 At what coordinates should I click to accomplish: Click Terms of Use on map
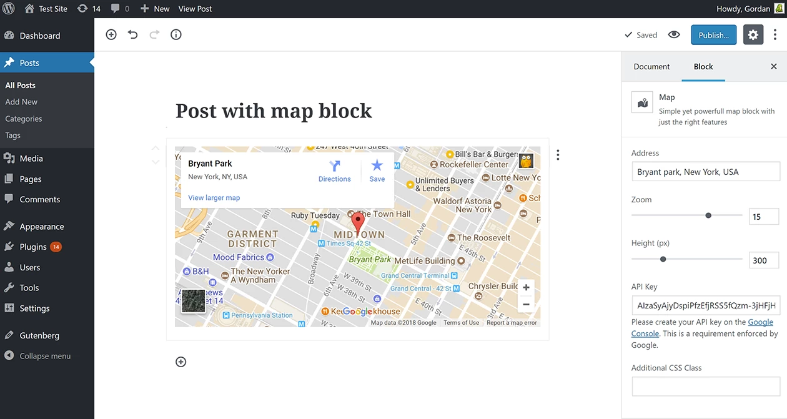pos(462,323)
